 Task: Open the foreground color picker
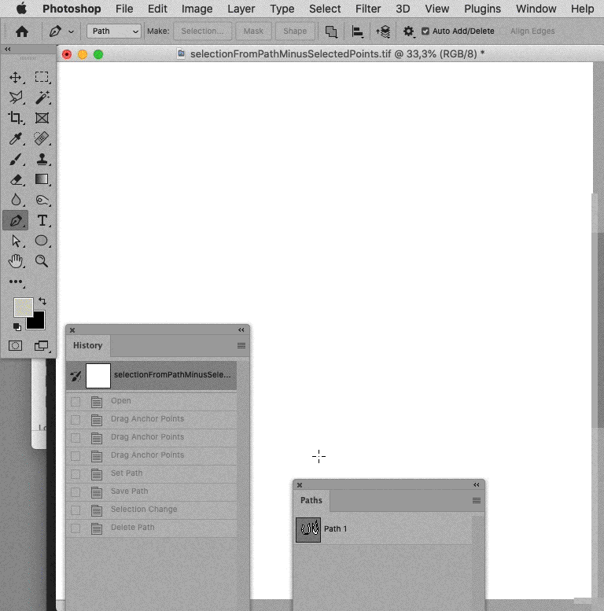pyautogui.click(x=23, y=307)
